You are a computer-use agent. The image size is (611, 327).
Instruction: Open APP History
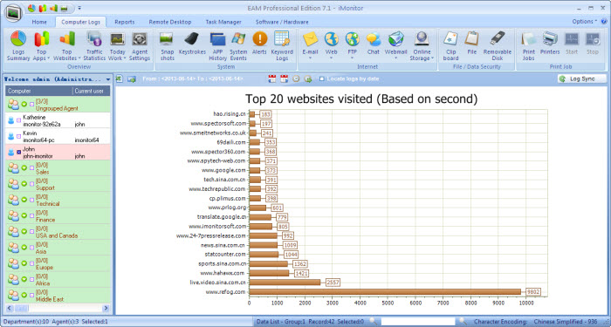pyautogui.click(x=217, y=46)
